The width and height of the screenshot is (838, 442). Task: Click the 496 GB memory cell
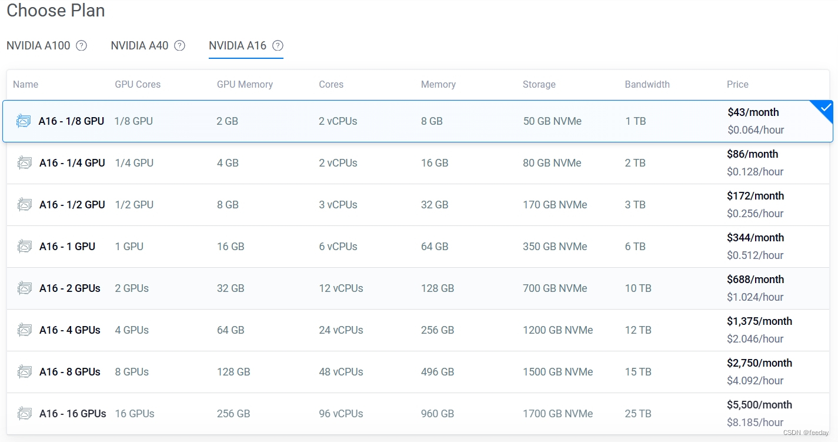[438, 372]
